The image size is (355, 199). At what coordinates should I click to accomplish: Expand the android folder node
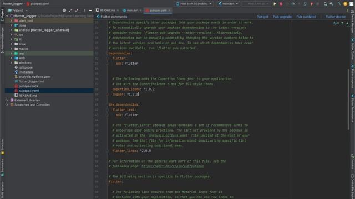pos(11,30)
